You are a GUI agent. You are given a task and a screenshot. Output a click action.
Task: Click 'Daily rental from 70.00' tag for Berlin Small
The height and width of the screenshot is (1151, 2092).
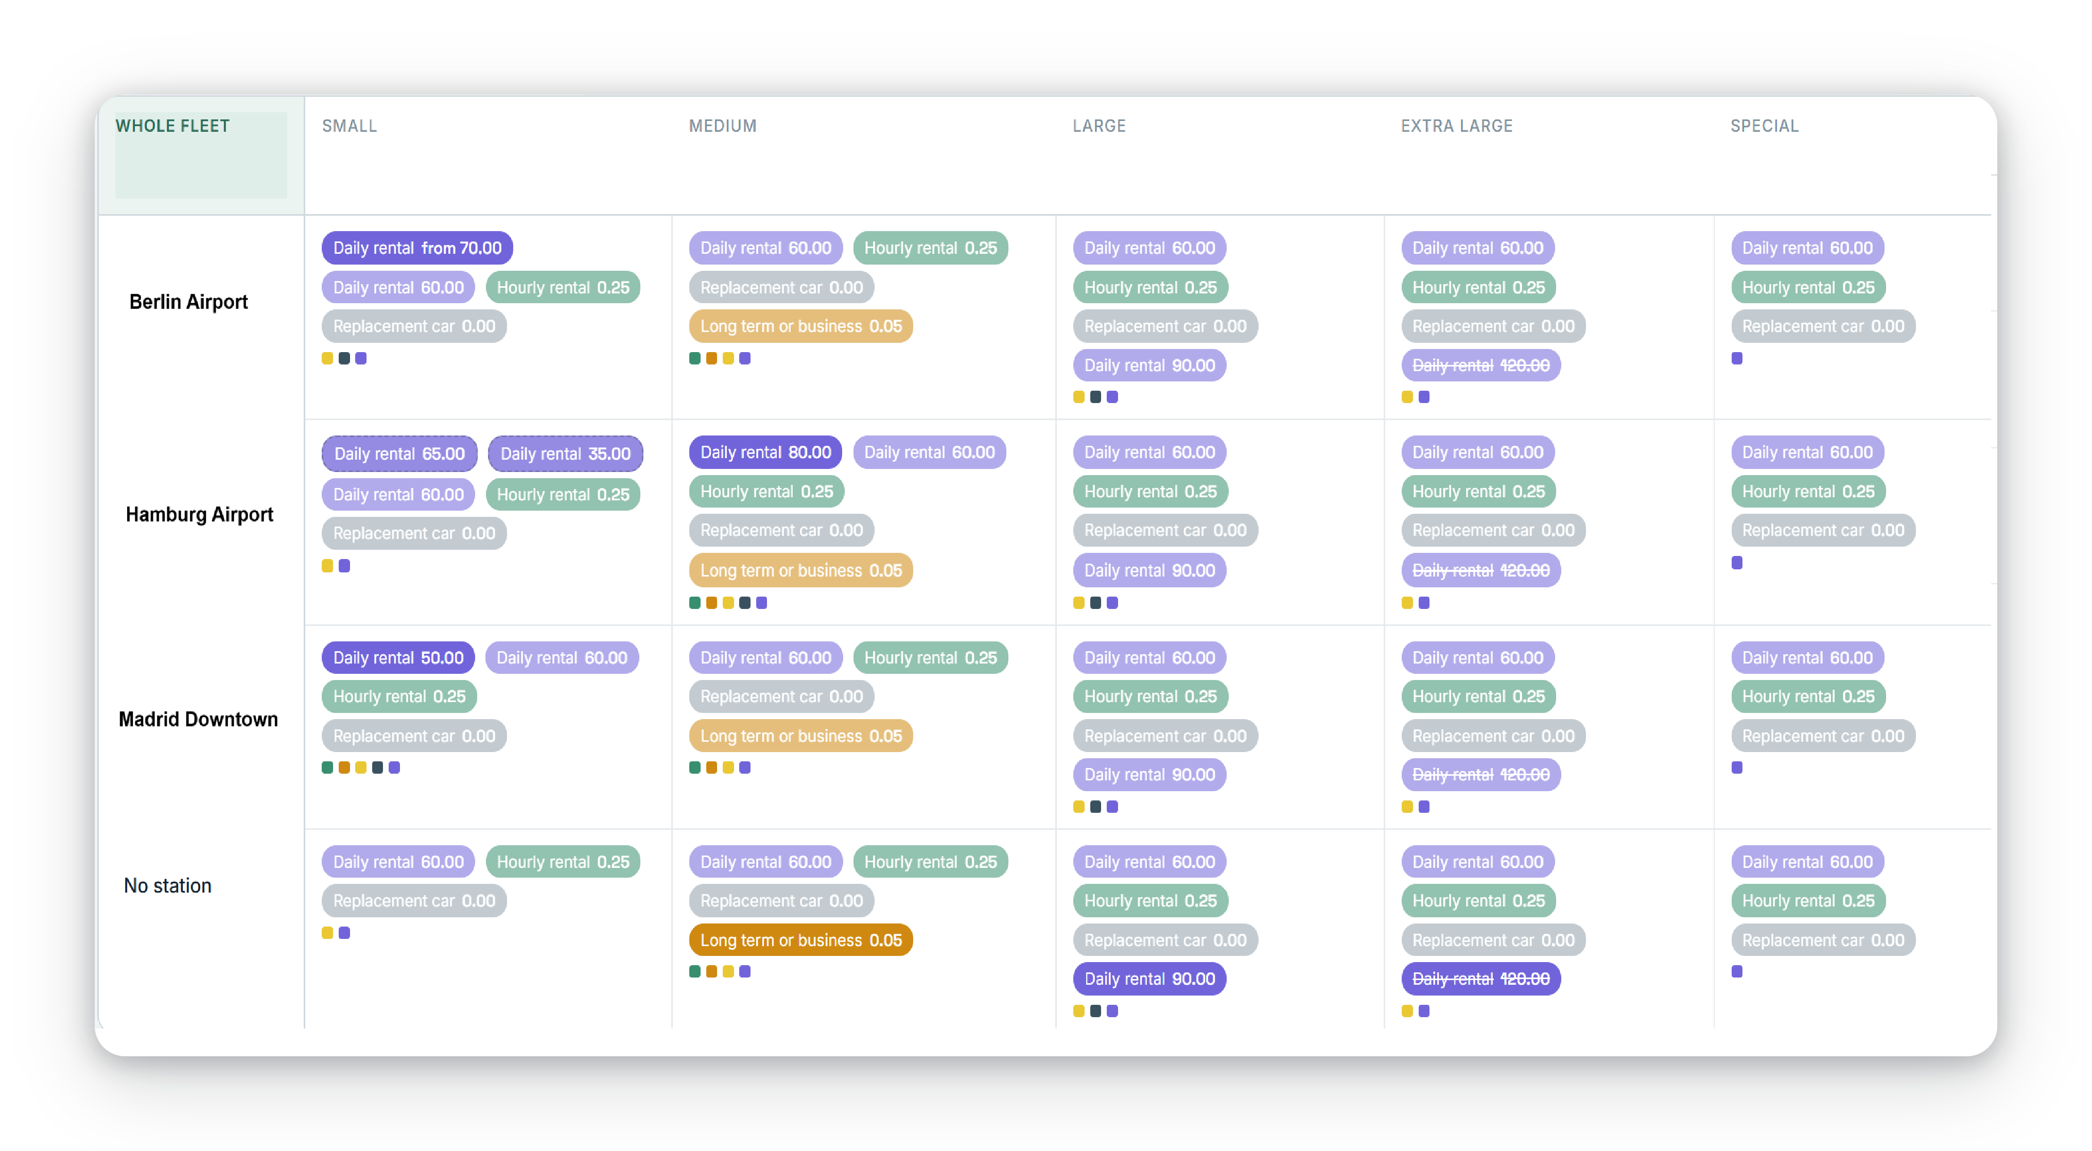tap(416, 248)
